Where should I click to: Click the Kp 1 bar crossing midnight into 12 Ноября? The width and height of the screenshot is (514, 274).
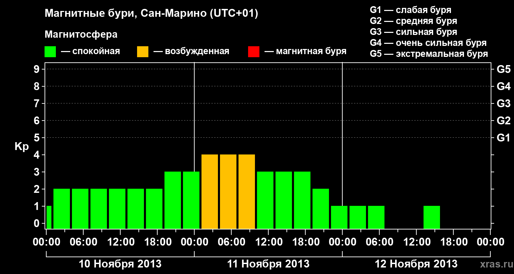(x=339, y=217)
